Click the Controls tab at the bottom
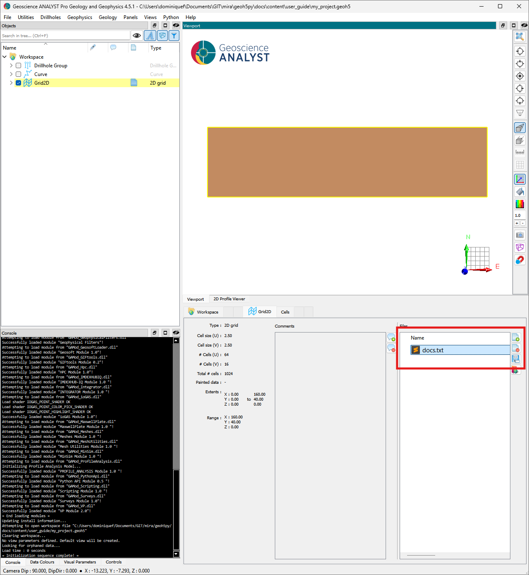 pos(114,562)
